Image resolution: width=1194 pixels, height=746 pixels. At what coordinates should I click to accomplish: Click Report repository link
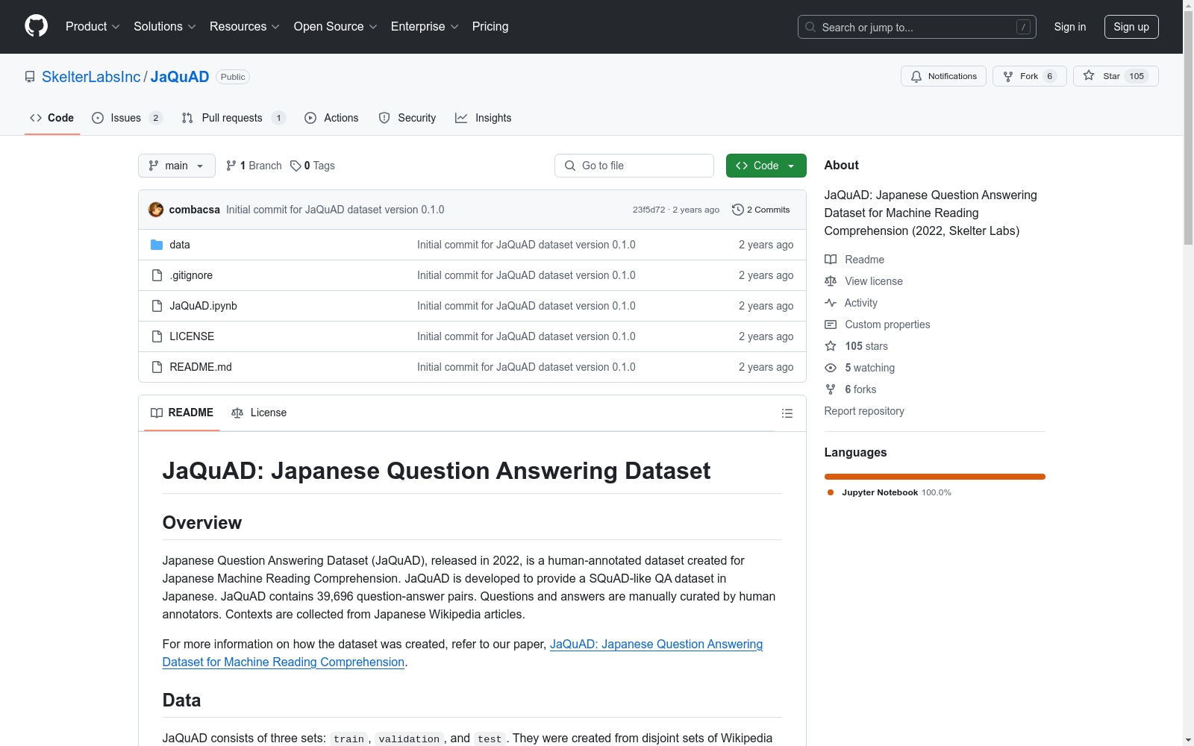tap(864, 411)
